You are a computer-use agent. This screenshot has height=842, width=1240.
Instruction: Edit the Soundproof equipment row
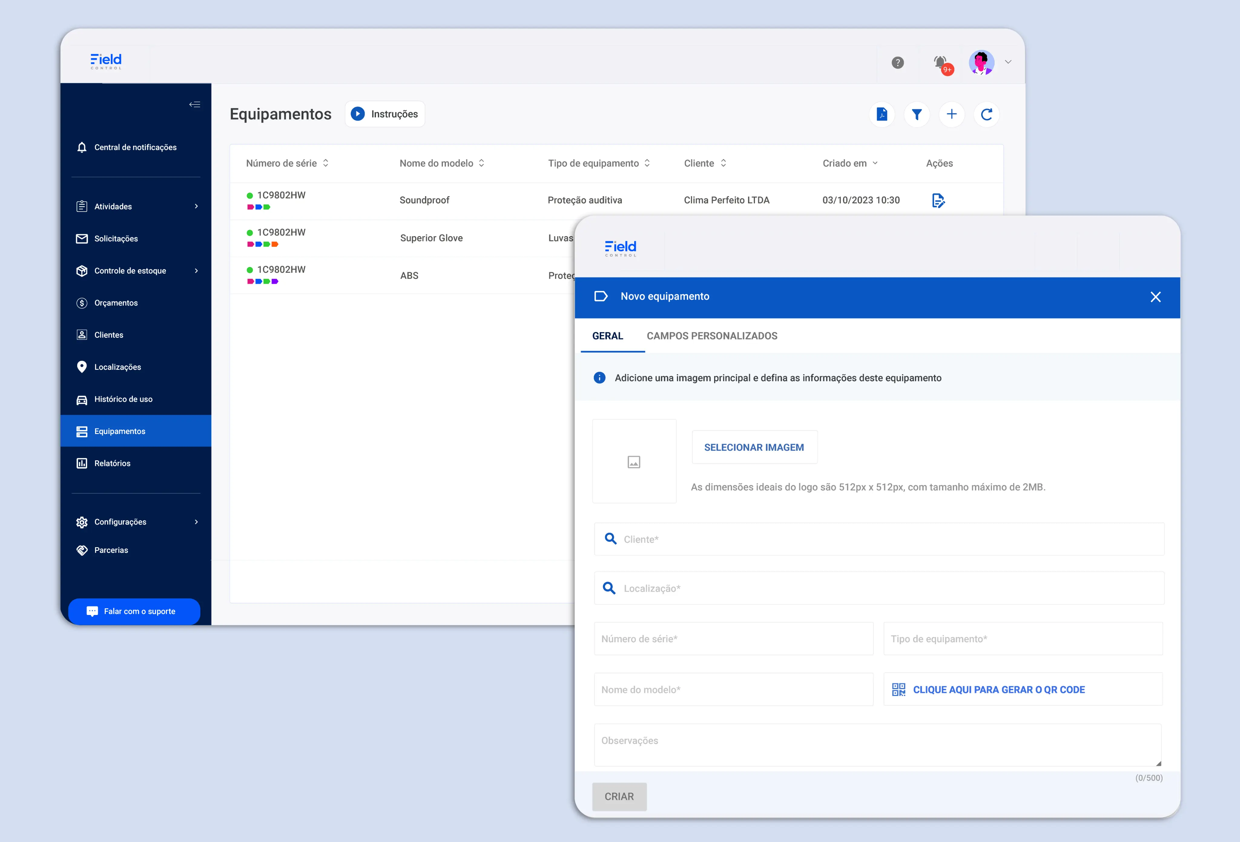(938, 201)
